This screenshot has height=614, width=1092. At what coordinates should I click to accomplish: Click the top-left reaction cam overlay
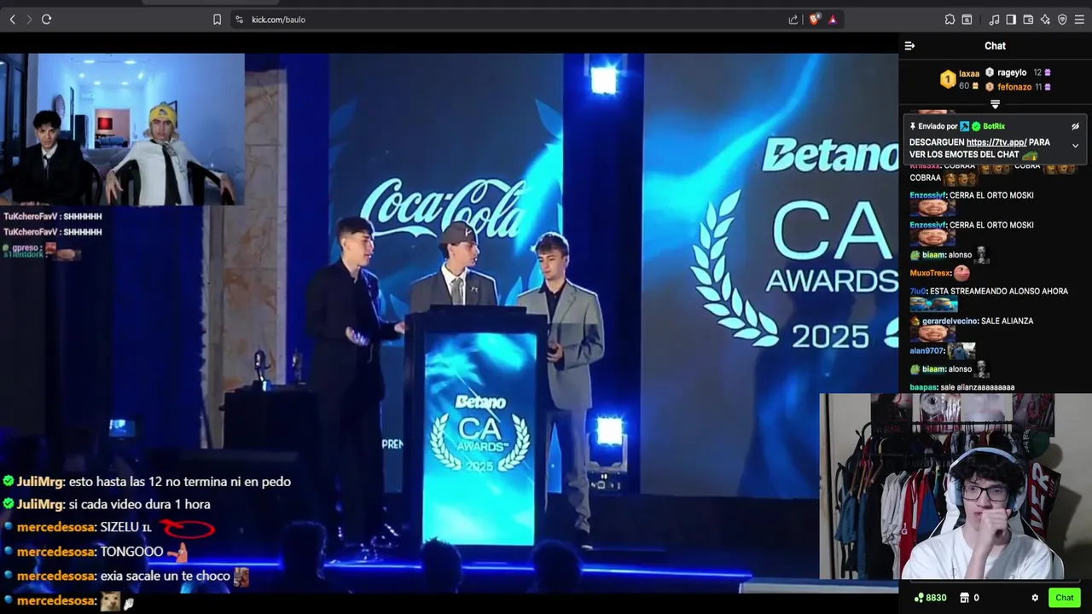coord(122,130)
